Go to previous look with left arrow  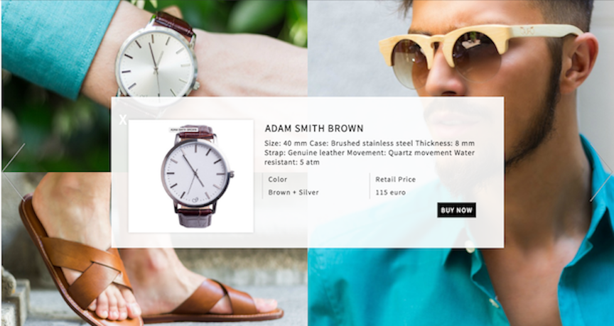(x=14, y=172)
